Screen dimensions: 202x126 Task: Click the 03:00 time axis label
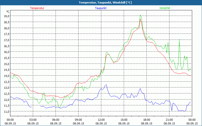tap(33, 120)
